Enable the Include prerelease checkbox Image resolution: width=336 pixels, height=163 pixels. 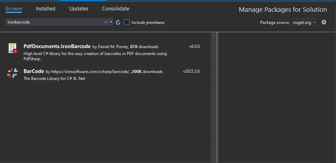point(127,22)
